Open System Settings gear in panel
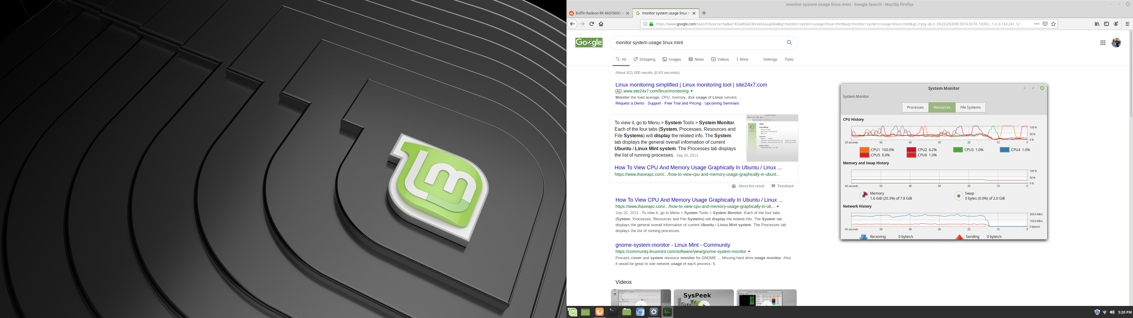Viewport: 1133px width, 318px height. click(654, 312)
